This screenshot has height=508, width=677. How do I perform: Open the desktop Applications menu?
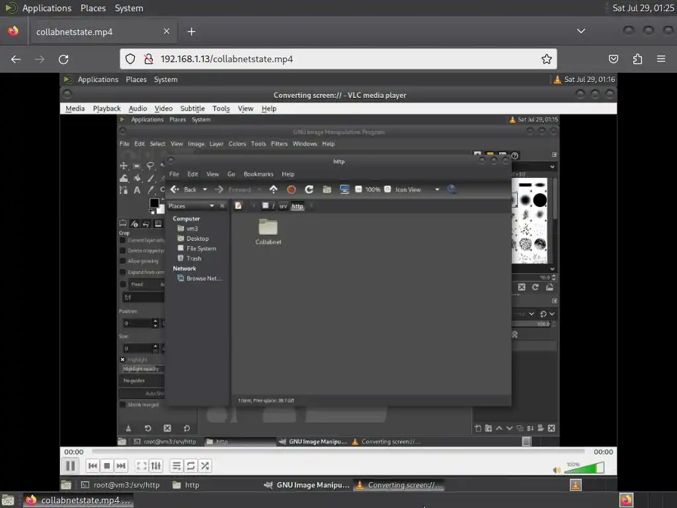(x=47, y=8)
